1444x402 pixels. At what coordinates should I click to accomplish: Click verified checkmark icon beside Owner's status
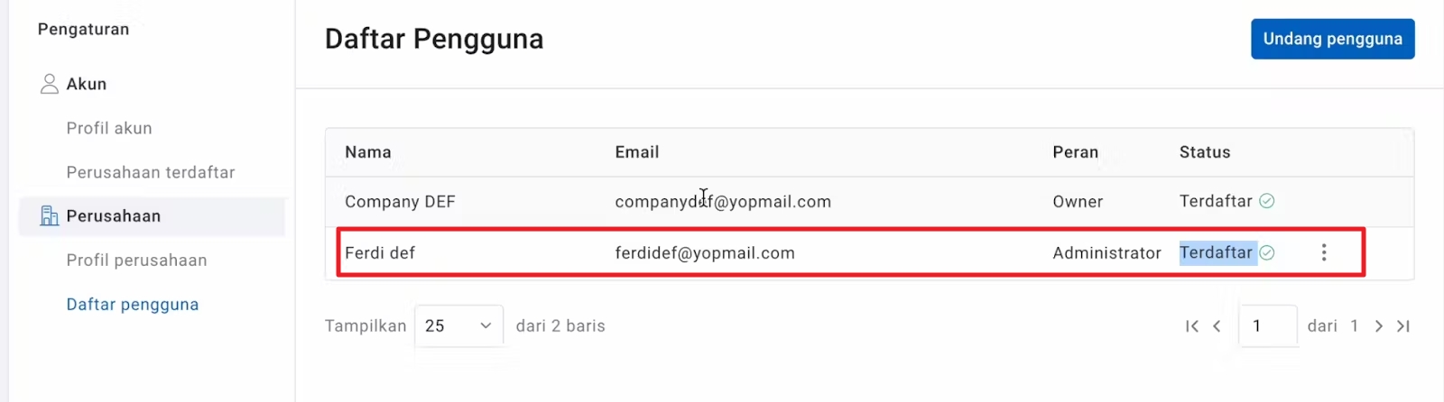(x=1267, y=201)
